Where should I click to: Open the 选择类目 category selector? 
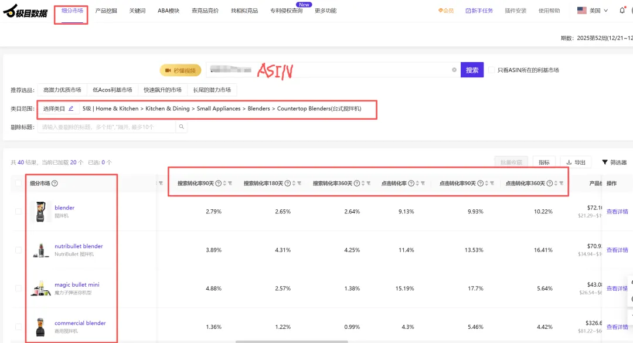(x=59, y=108)
